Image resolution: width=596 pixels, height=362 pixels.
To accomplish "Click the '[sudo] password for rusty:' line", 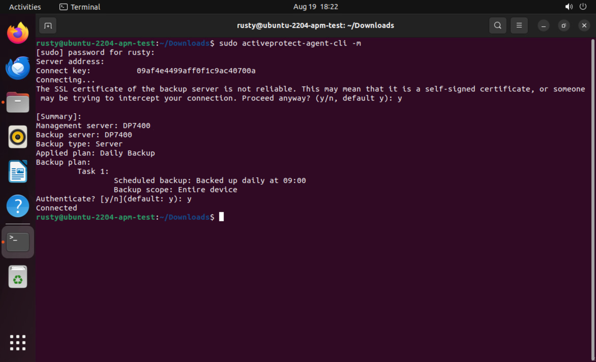I will click(95, 53).
